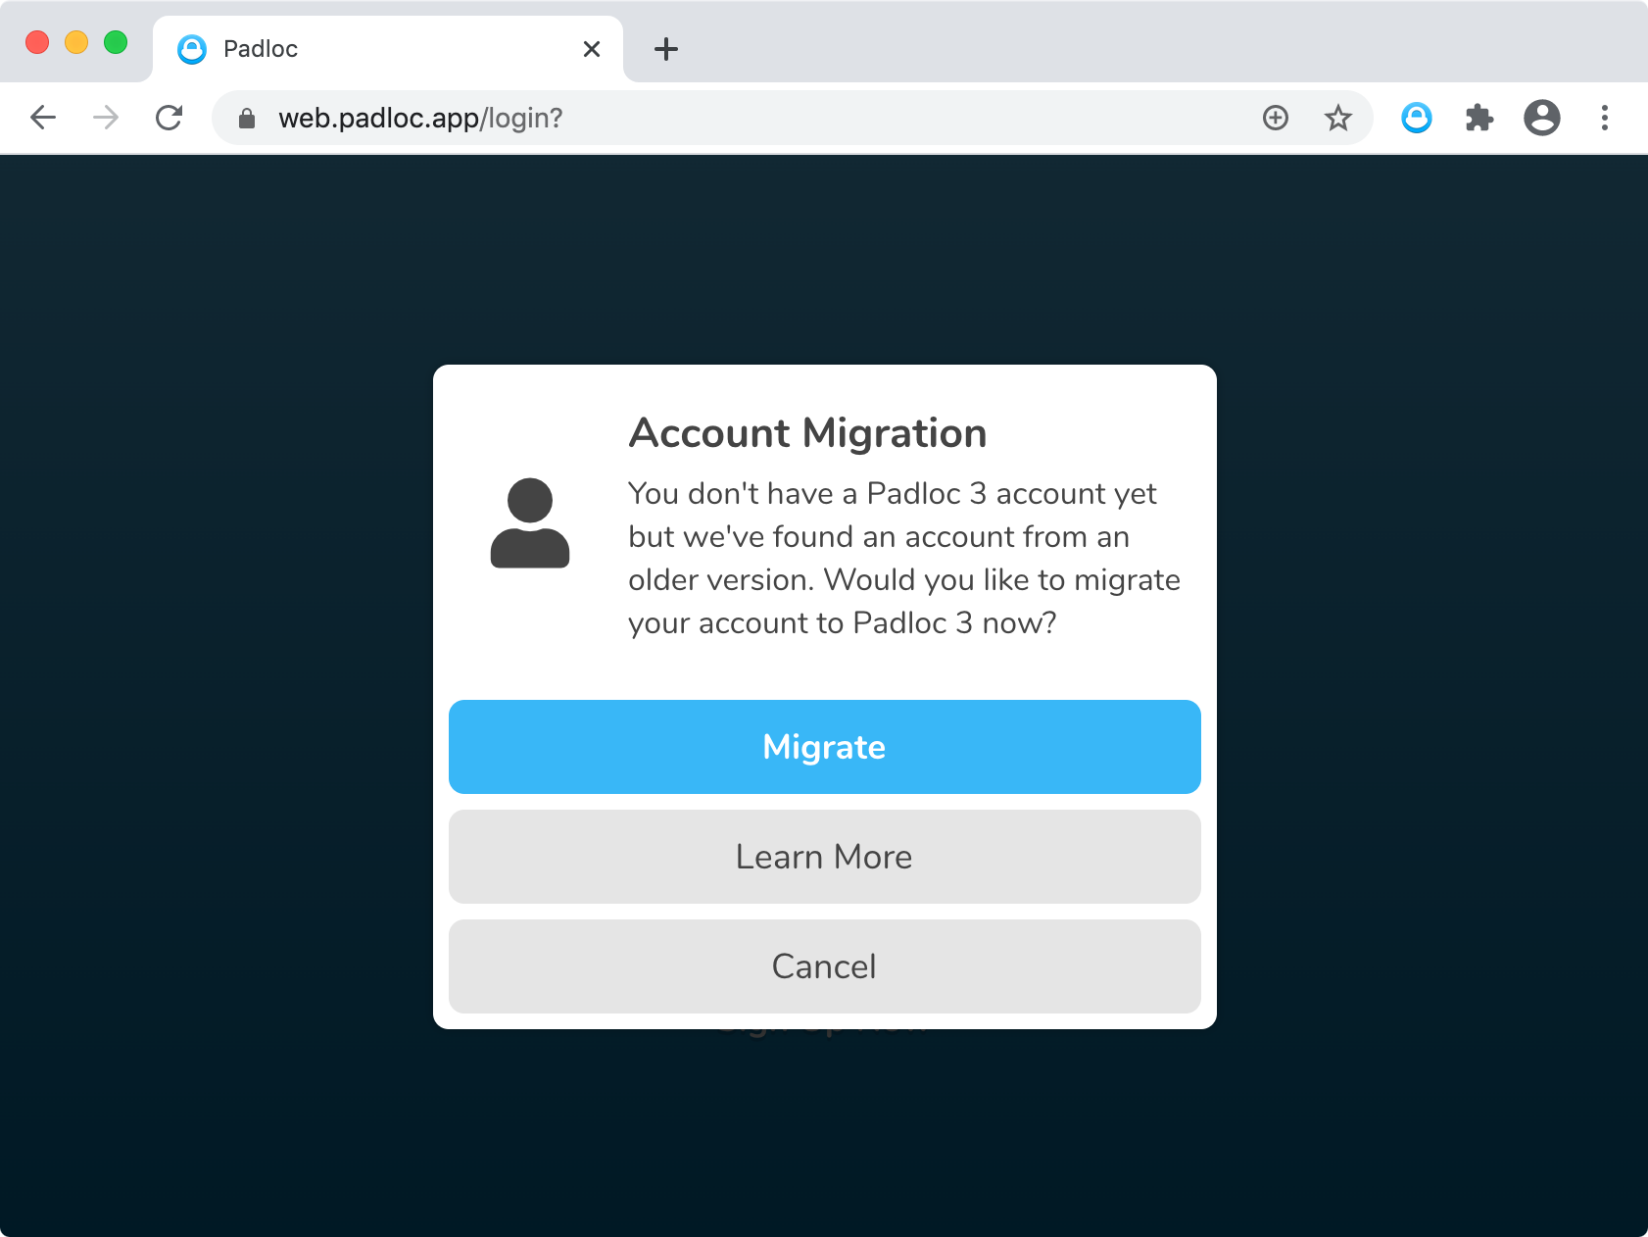This screenshot has width=1648, height=1237.
Task: Open the Chrome three-dot menu
Action: click(1604, 118)
